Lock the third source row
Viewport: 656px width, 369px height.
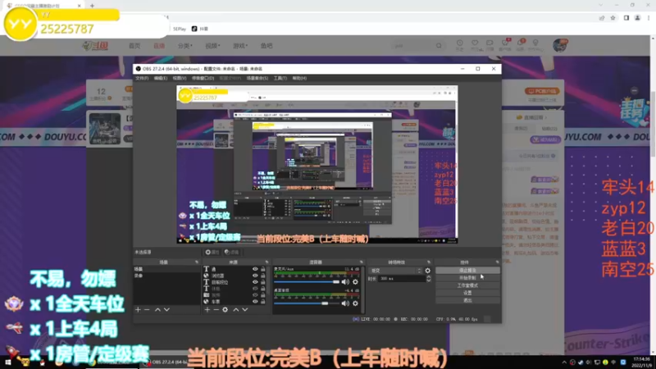tap(262, 282)
